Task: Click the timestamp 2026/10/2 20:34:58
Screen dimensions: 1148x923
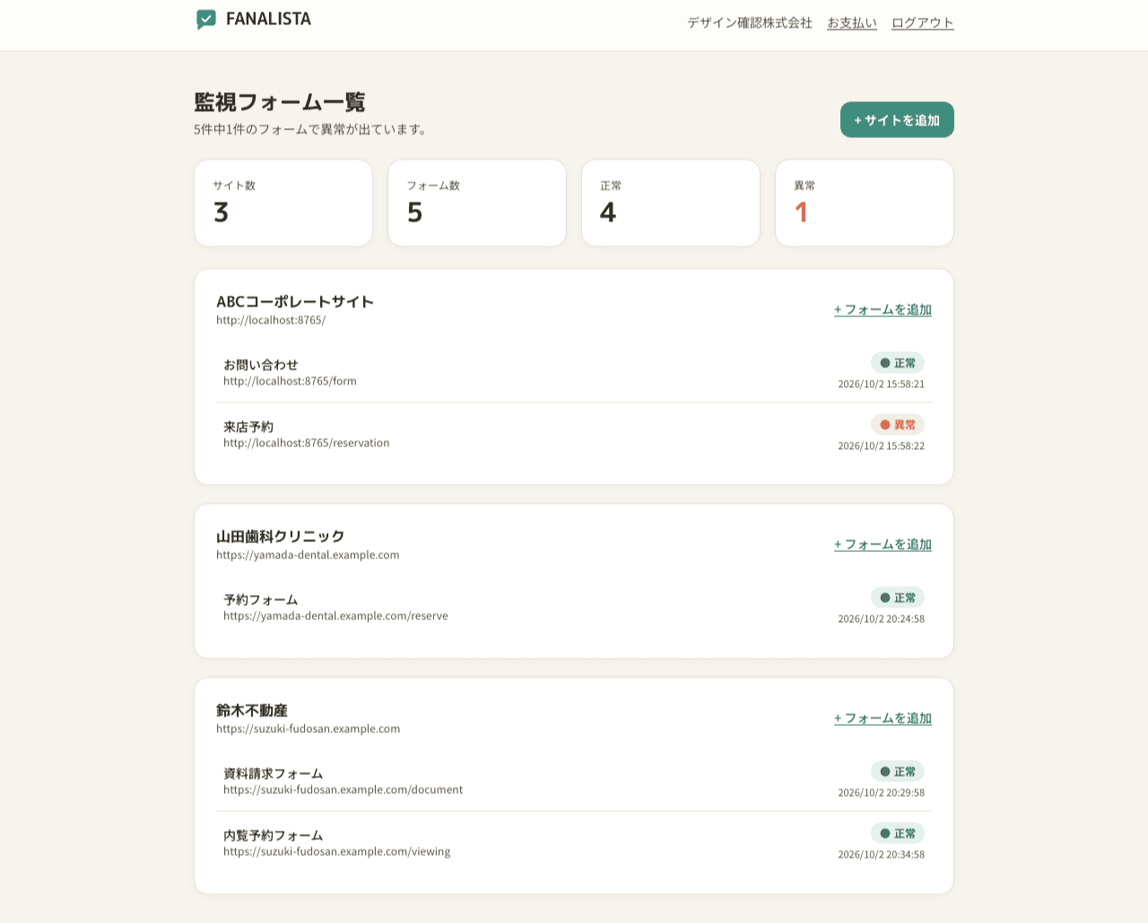Action: pos(882,854)
